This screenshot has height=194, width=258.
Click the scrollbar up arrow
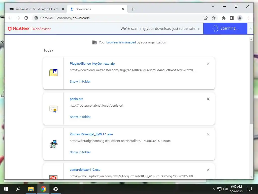(x=251, y=39)
